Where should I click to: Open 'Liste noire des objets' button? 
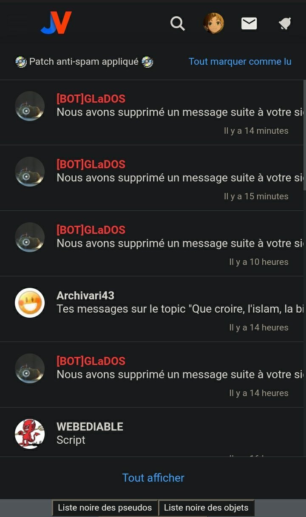[206, 508]
